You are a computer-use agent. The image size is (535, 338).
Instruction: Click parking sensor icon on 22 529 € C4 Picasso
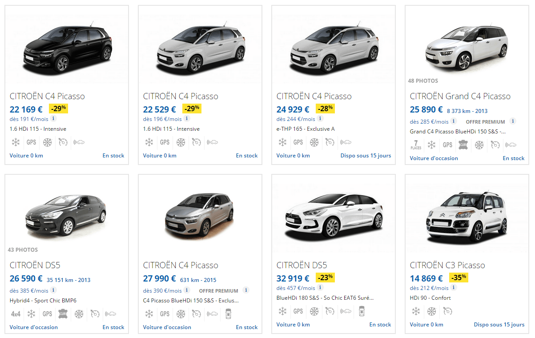[212, 142]
